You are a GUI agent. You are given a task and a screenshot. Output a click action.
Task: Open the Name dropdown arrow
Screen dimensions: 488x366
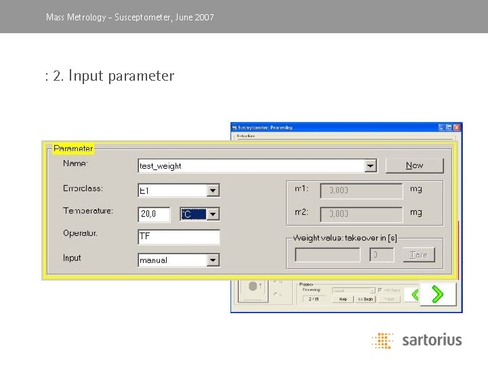pos(370,166)
